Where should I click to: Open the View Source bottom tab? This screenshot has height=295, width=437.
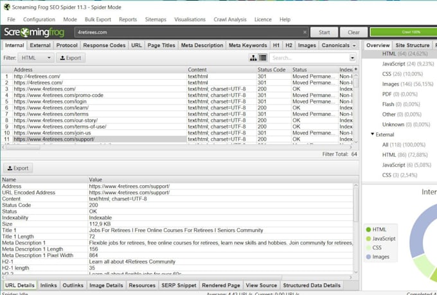pyautogui.click(x=262, y=285)
